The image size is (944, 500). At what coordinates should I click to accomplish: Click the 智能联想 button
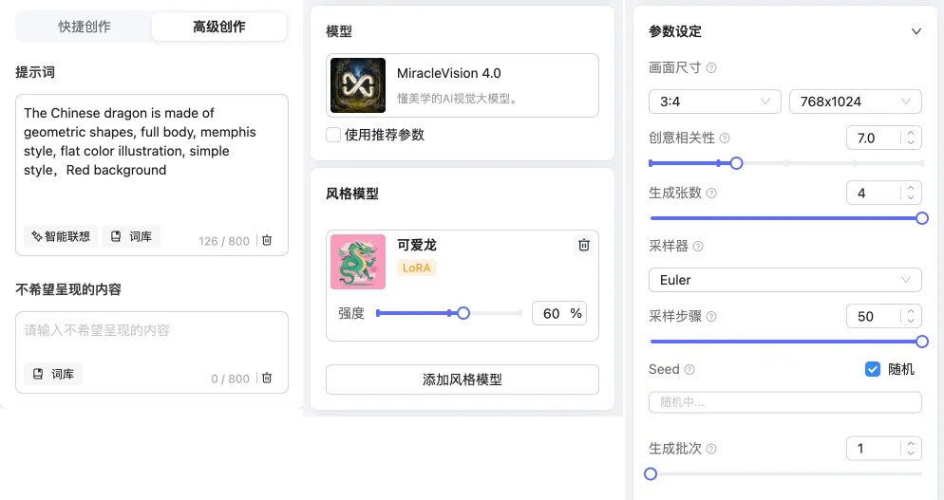[x=61, y=236]
